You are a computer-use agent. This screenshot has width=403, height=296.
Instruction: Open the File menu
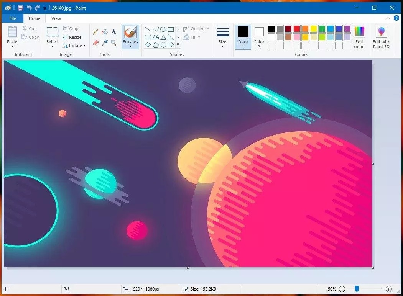coord(13,18)
